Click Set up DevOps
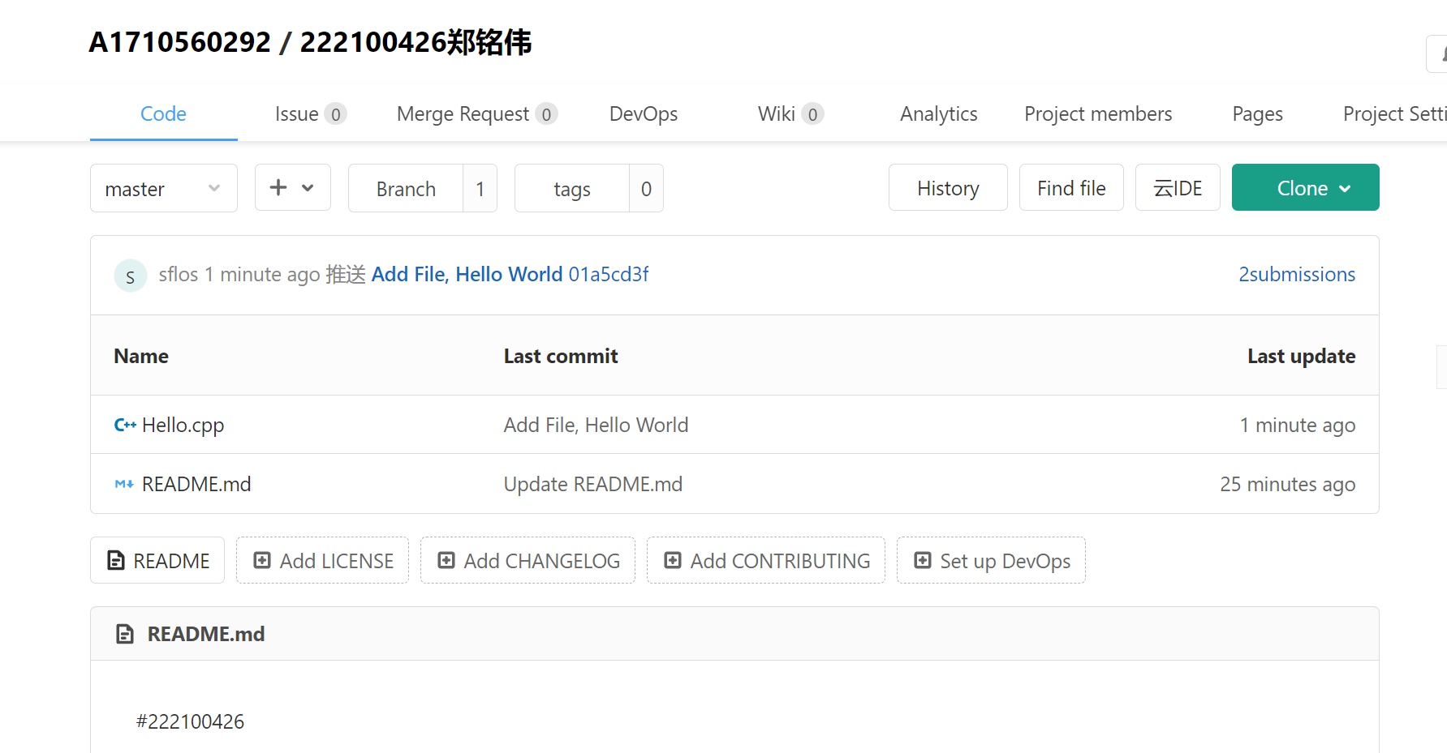Screen dimensions: 1447x753 pyautogui.click(x=991, y=560)
